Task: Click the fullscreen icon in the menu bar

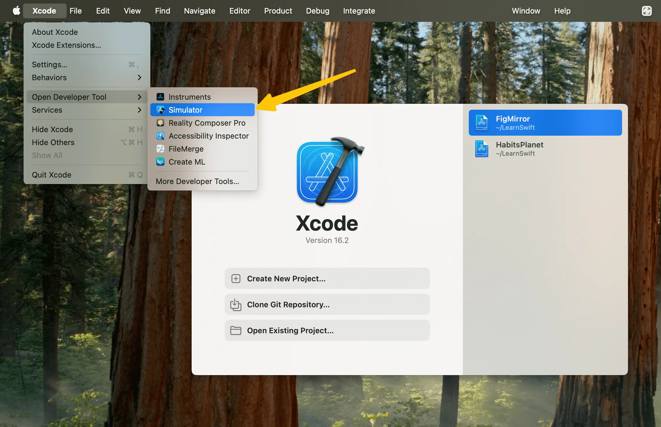Action: (x=647, y=11)
